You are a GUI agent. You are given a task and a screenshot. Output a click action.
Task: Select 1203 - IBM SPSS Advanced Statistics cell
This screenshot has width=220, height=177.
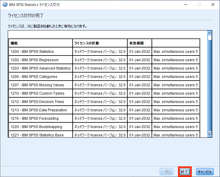click(41, 68)
